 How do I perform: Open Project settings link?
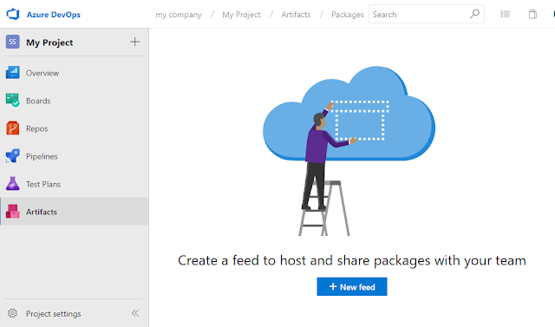54,314
